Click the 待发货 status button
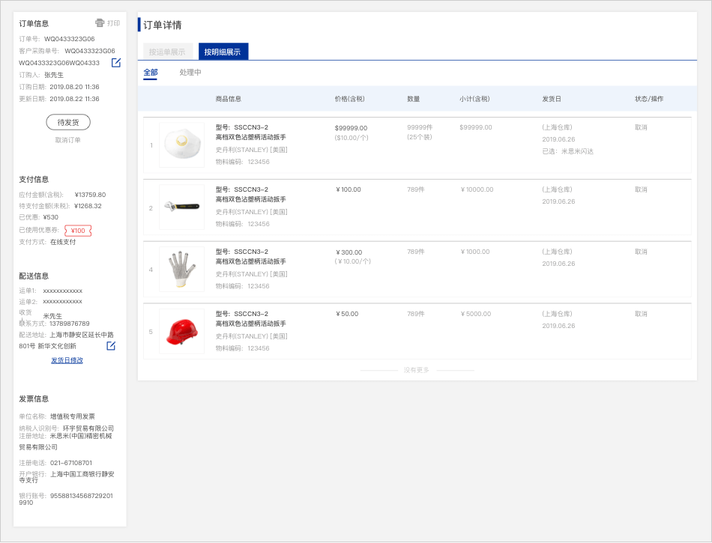The width and height of the screenshot is (712, 543). tap(68, 122)
